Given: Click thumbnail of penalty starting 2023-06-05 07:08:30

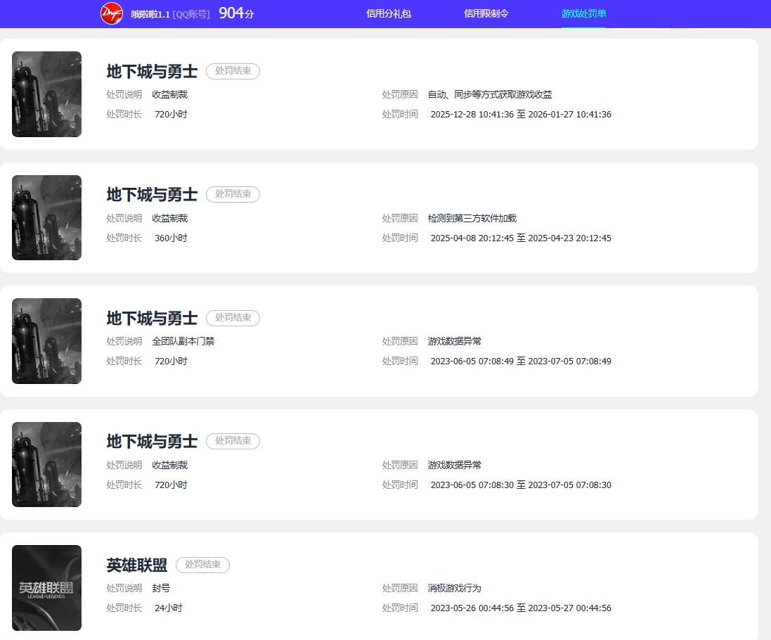Looking at the screenshot, I should (46, 464).
